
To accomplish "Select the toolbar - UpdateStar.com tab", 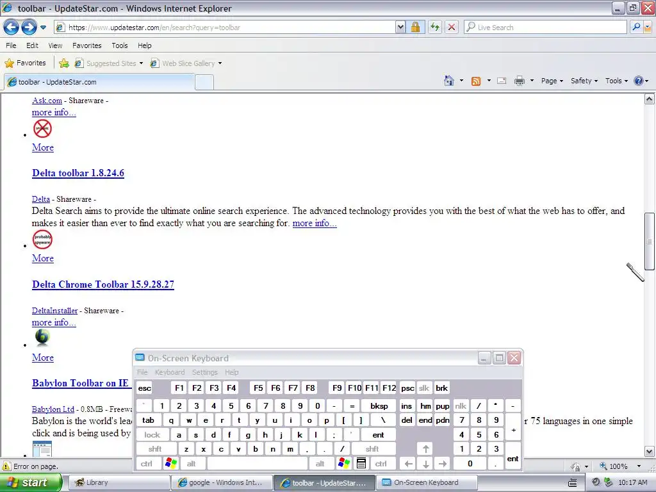I will (99, 82).
